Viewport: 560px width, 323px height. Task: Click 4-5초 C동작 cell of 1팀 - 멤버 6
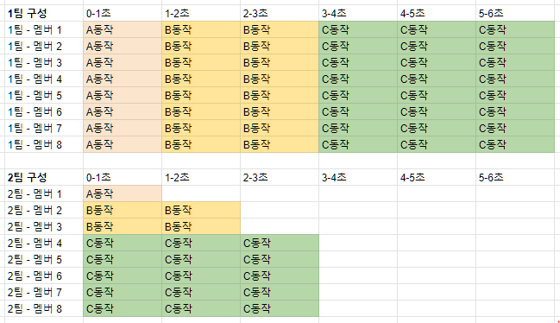click(437, 111)
